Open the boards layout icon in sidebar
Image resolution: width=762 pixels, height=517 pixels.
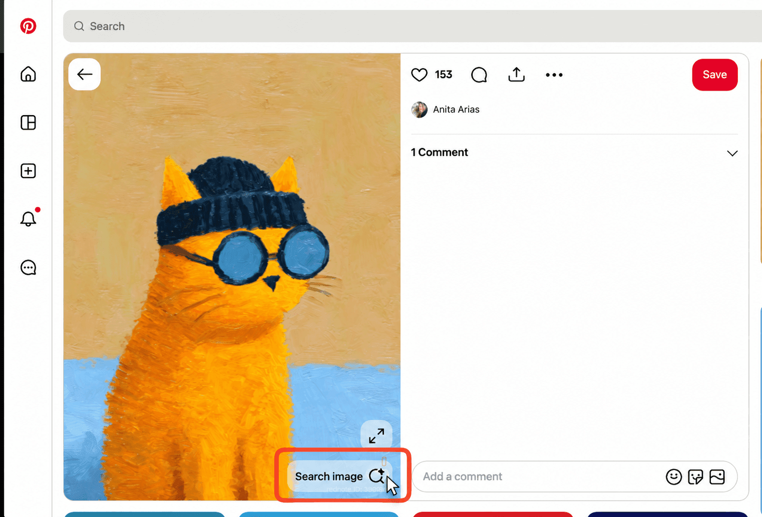(28, 123)
